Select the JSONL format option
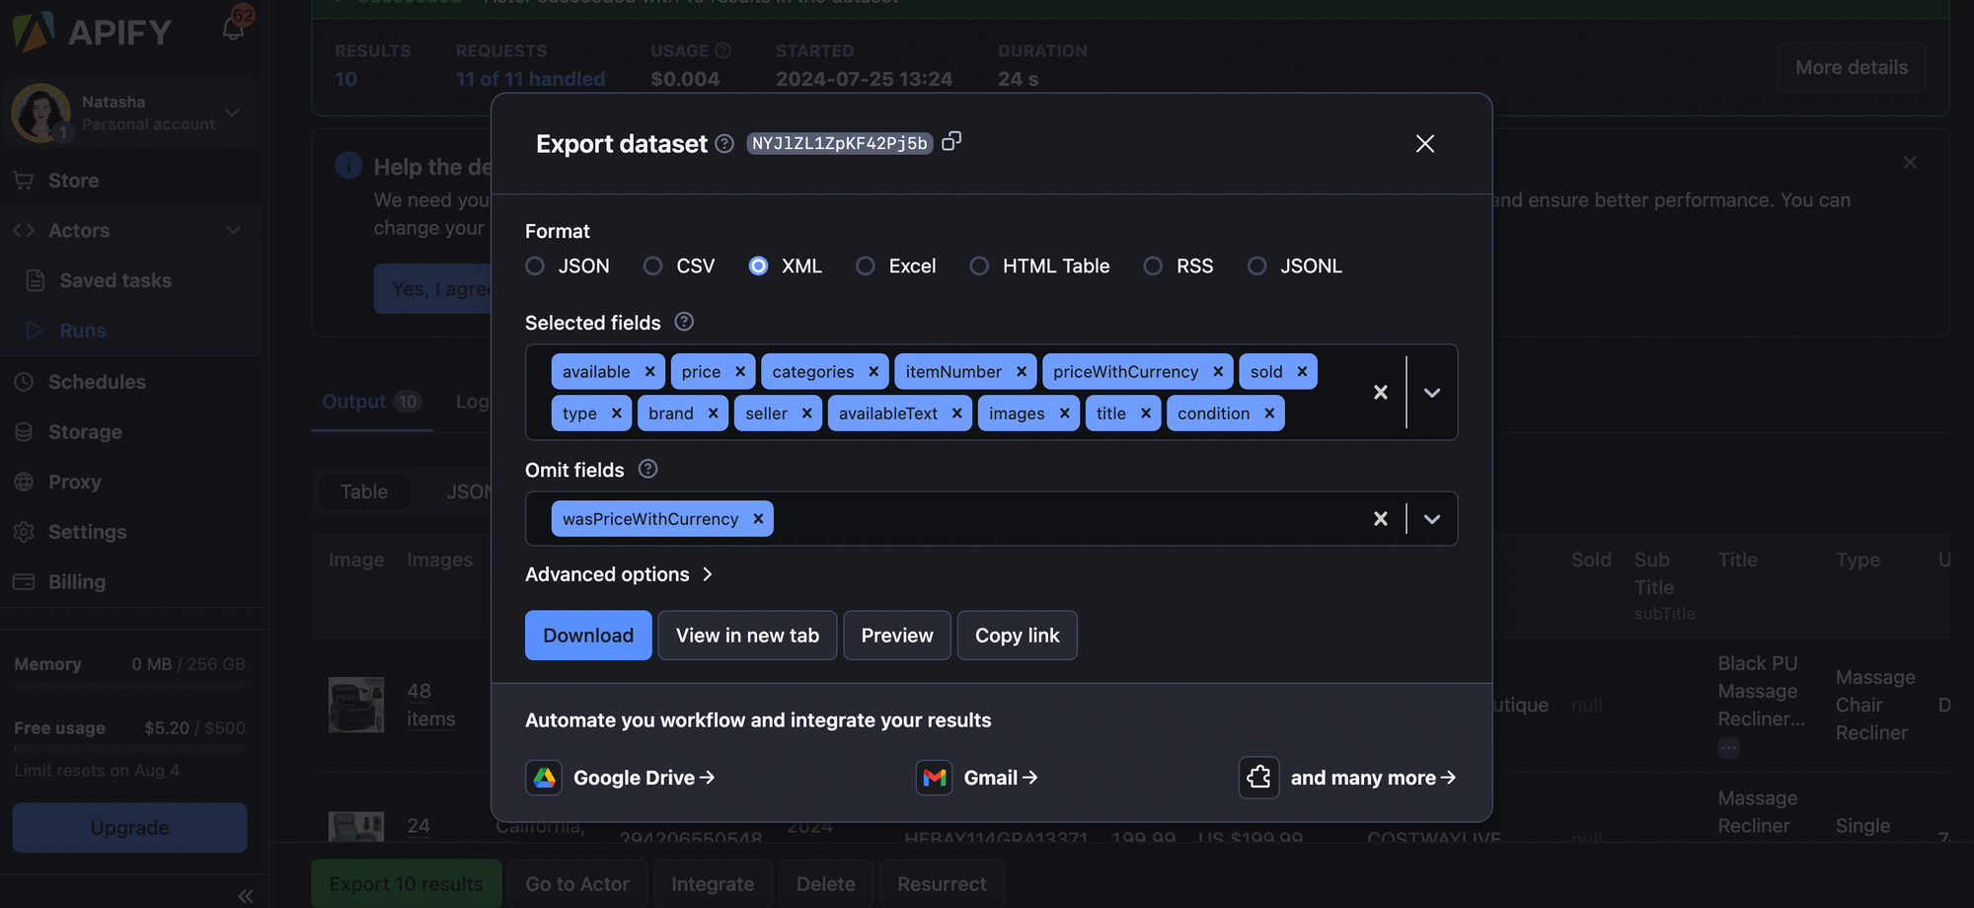The image size is (1974, 908). coord(1256,265)
